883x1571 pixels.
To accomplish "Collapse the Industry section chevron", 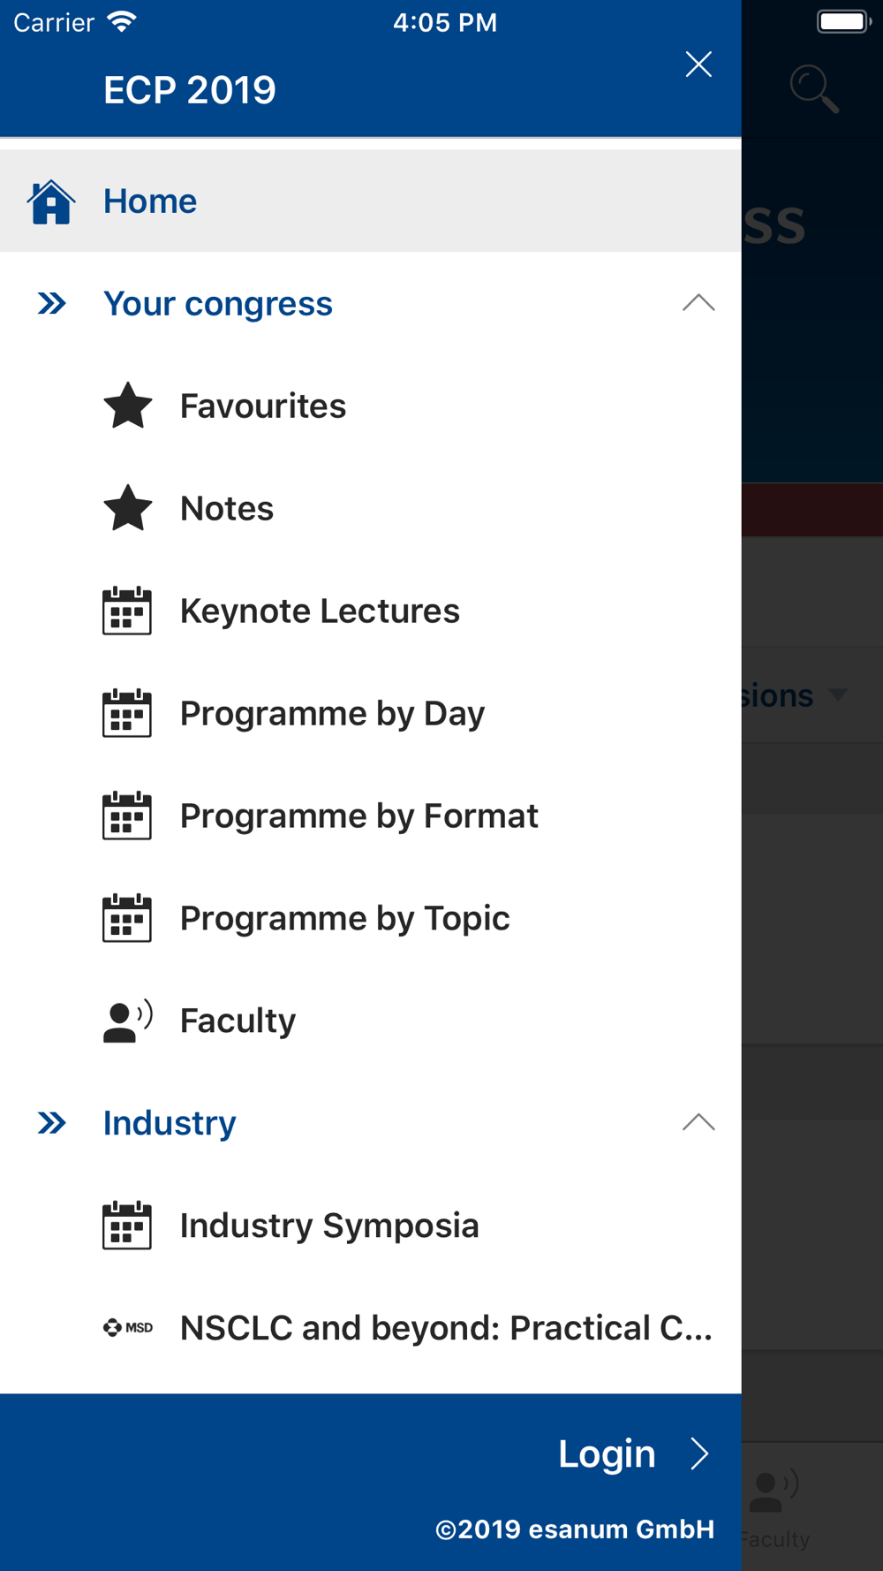I will (x=698, y=1122).
